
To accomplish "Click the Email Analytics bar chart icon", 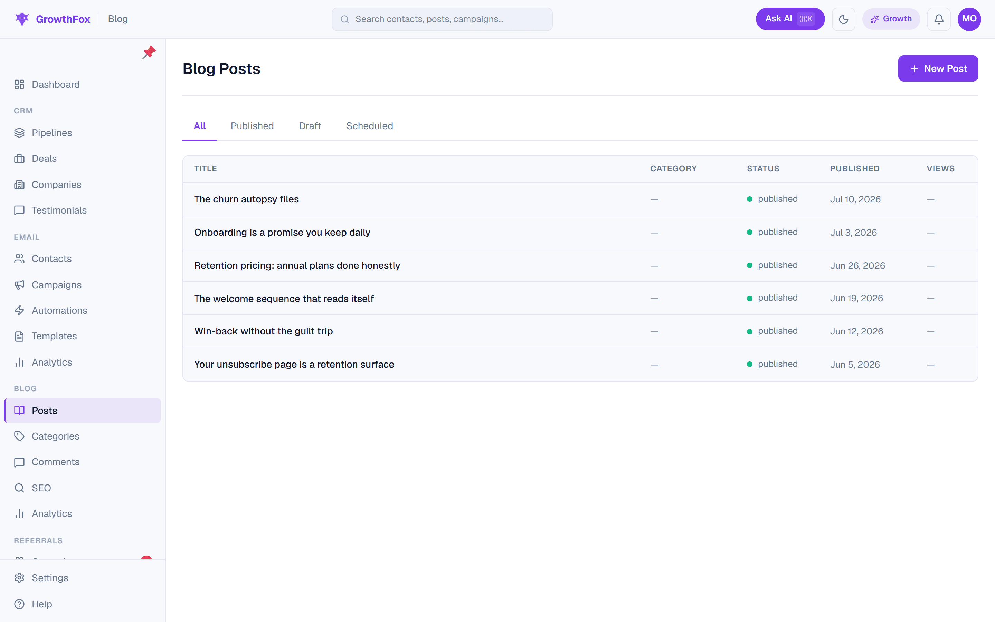I will 19,362.
